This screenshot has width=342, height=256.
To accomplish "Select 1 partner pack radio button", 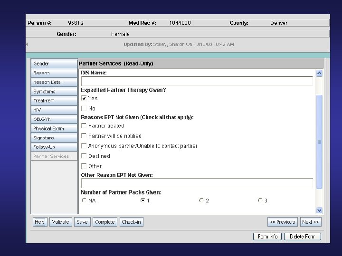I will click(142, 200).
